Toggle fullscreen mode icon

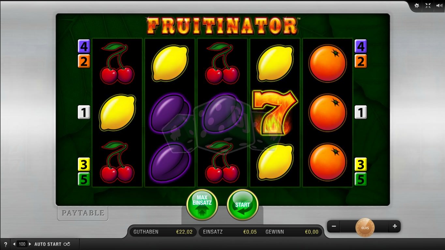(x=428, y=6)
